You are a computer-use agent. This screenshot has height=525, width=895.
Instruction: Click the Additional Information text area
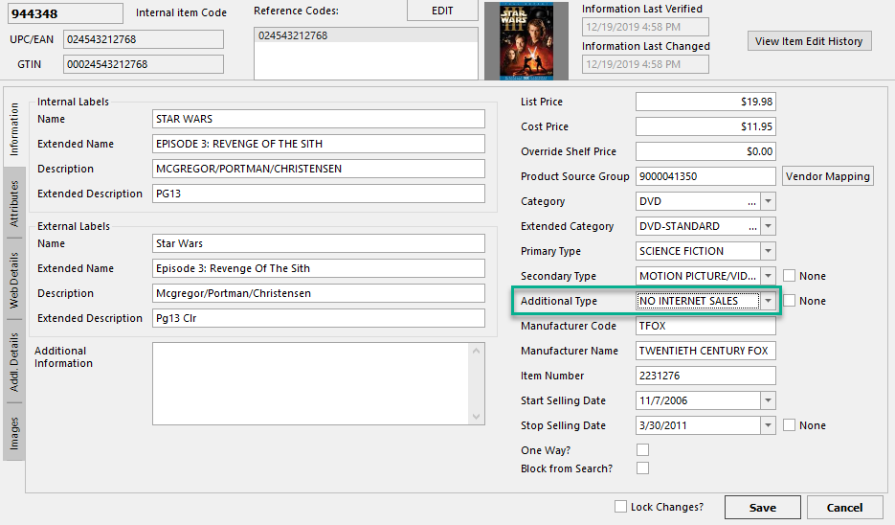tap(310, 383)
